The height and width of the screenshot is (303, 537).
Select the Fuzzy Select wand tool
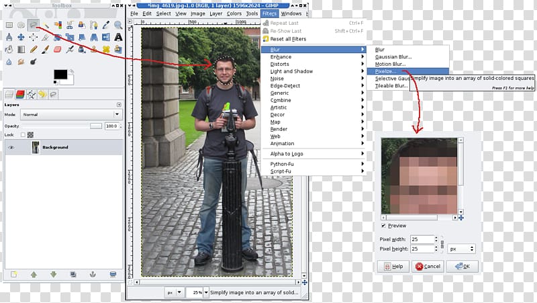pos(46,25)
